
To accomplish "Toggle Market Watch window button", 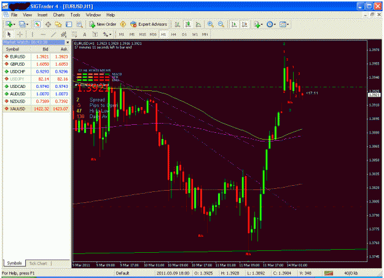I will (x=37, y=24).
